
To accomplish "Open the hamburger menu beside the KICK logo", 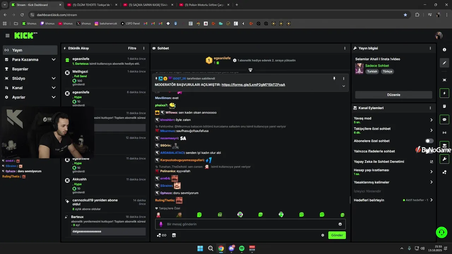I will (x=7, y=36).
